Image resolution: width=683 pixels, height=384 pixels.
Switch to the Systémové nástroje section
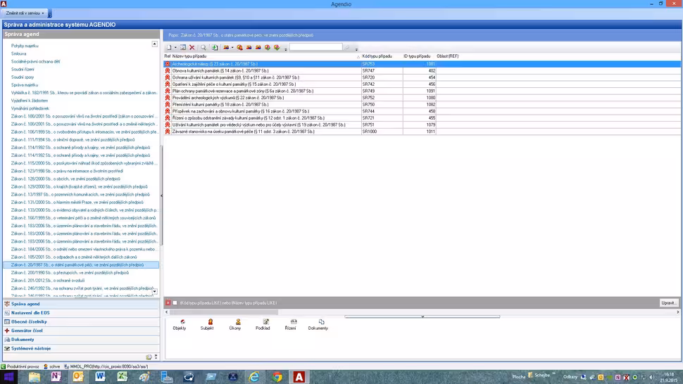(31, 348)
